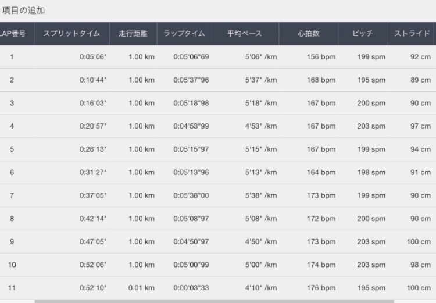The height and width of the screenshot is (303, 436).
Task: Click stride 89 cm
Action: (x=420, y=80)
